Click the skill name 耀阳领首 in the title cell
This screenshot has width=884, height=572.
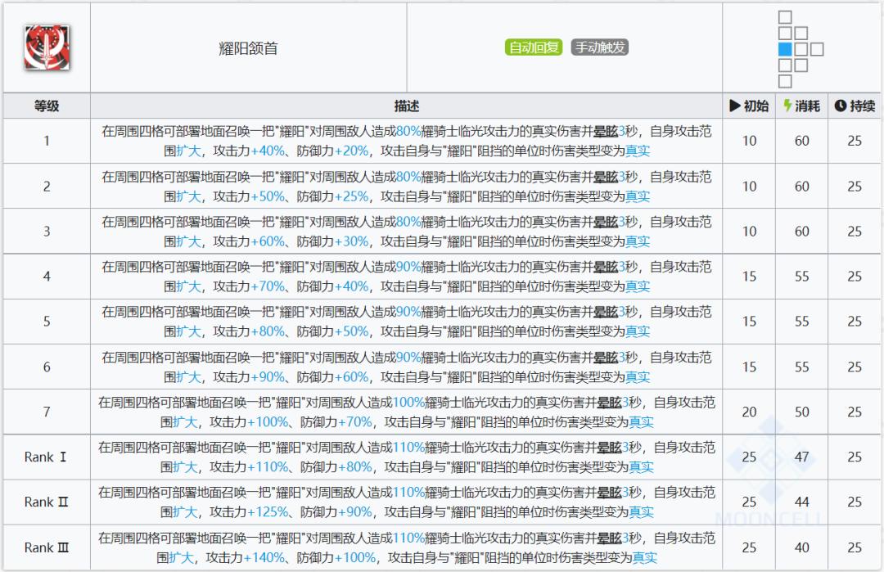[247, 47]
